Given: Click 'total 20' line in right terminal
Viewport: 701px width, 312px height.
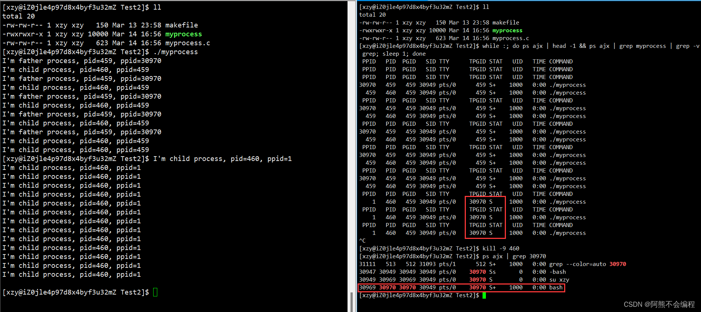Looking at the screenshot, I should click(x=372, y=15).
